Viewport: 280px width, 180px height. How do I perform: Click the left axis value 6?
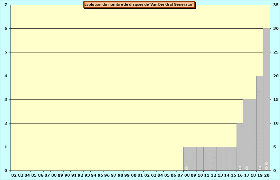6,28
